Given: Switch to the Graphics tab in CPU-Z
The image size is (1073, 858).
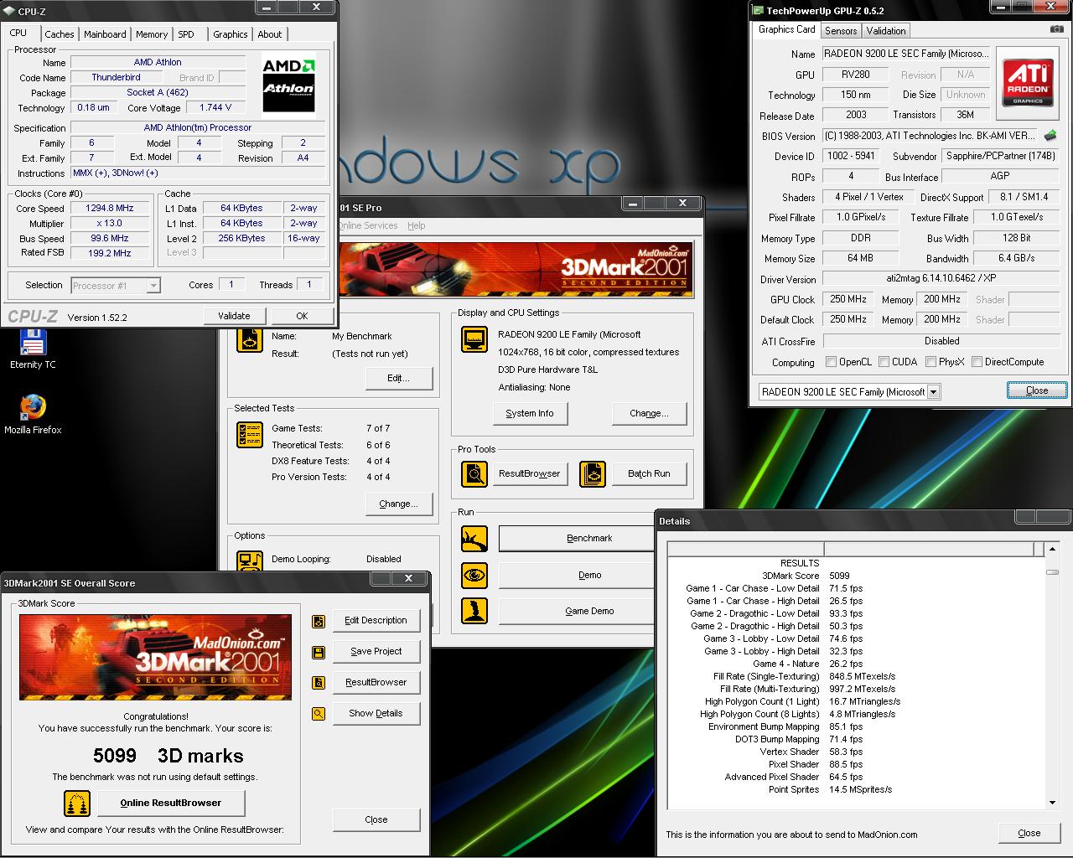Looking at the screenshot, I should (230, 34).
